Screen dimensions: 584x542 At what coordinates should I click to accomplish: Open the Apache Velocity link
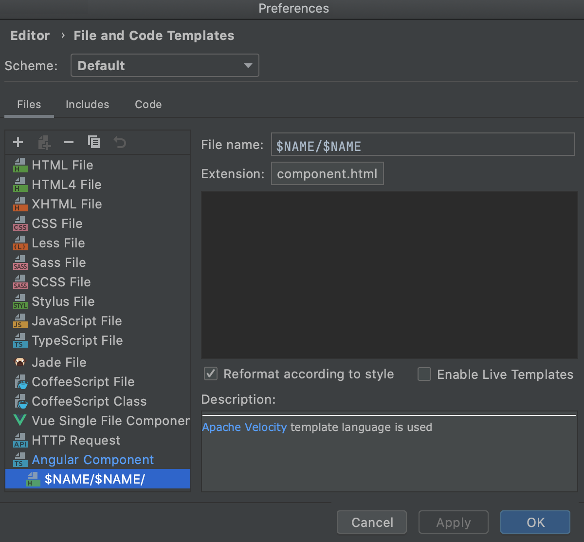point(244,427)
